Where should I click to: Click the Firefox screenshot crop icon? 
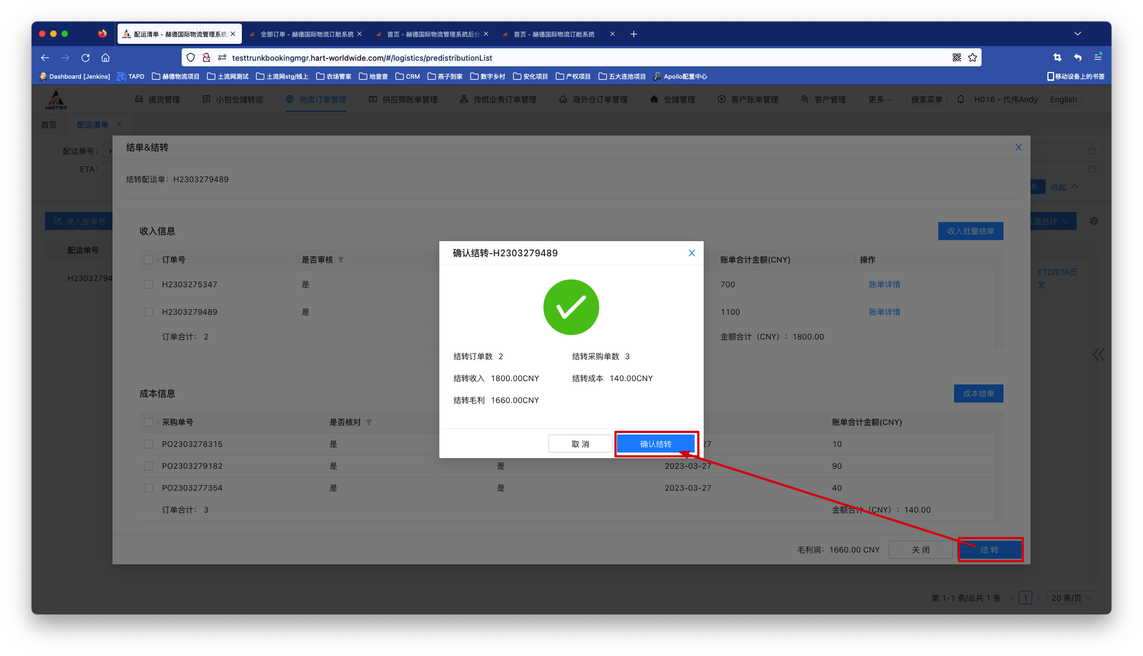pos(1057,58)
